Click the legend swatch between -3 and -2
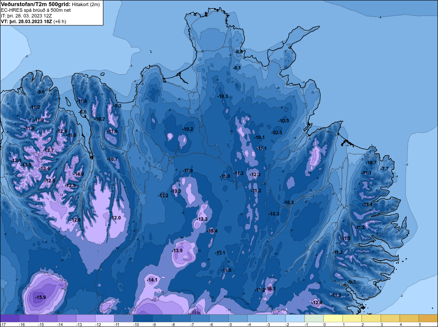 276,318
